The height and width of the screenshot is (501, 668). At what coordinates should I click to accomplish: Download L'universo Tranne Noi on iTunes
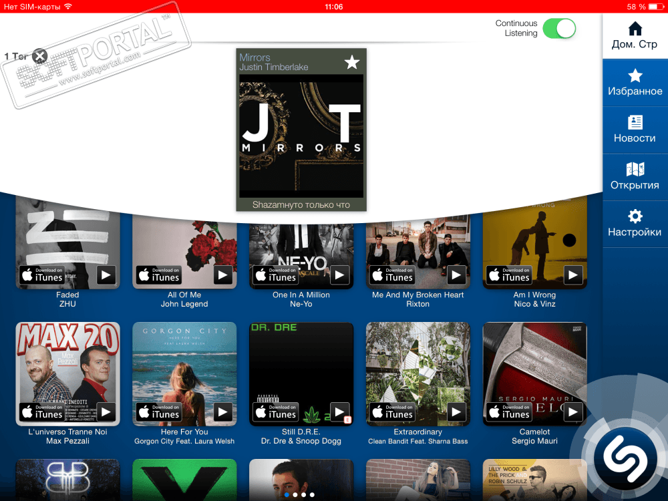[42, 412]
